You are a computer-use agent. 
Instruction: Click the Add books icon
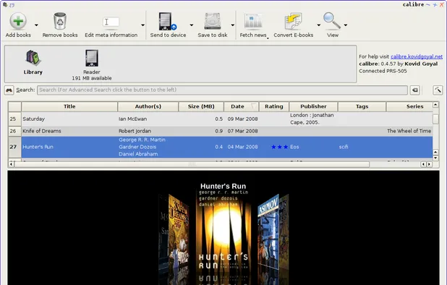tap(18, 21)
